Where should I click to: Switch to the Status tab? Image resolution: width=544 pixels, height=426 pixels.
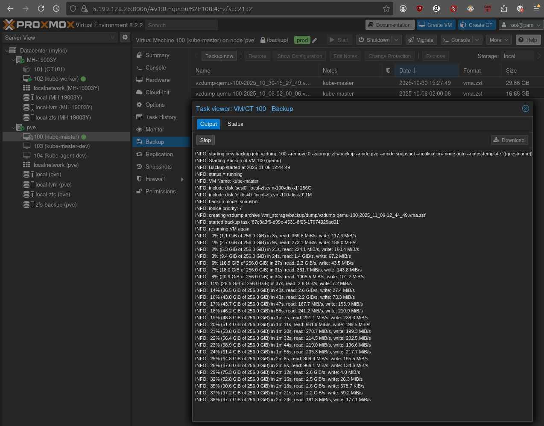(x=235, y=124)
